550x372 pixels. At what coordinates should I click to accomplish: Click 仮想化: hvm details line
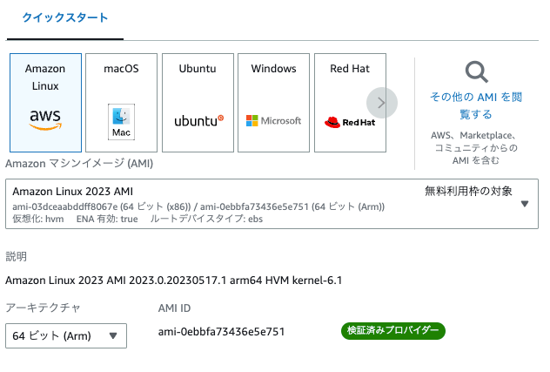pos(137,219)
